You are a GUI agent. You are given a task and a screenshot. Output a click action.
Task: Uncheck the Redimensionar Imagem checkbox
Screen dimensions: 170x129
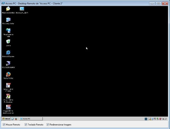click(48, 125)
